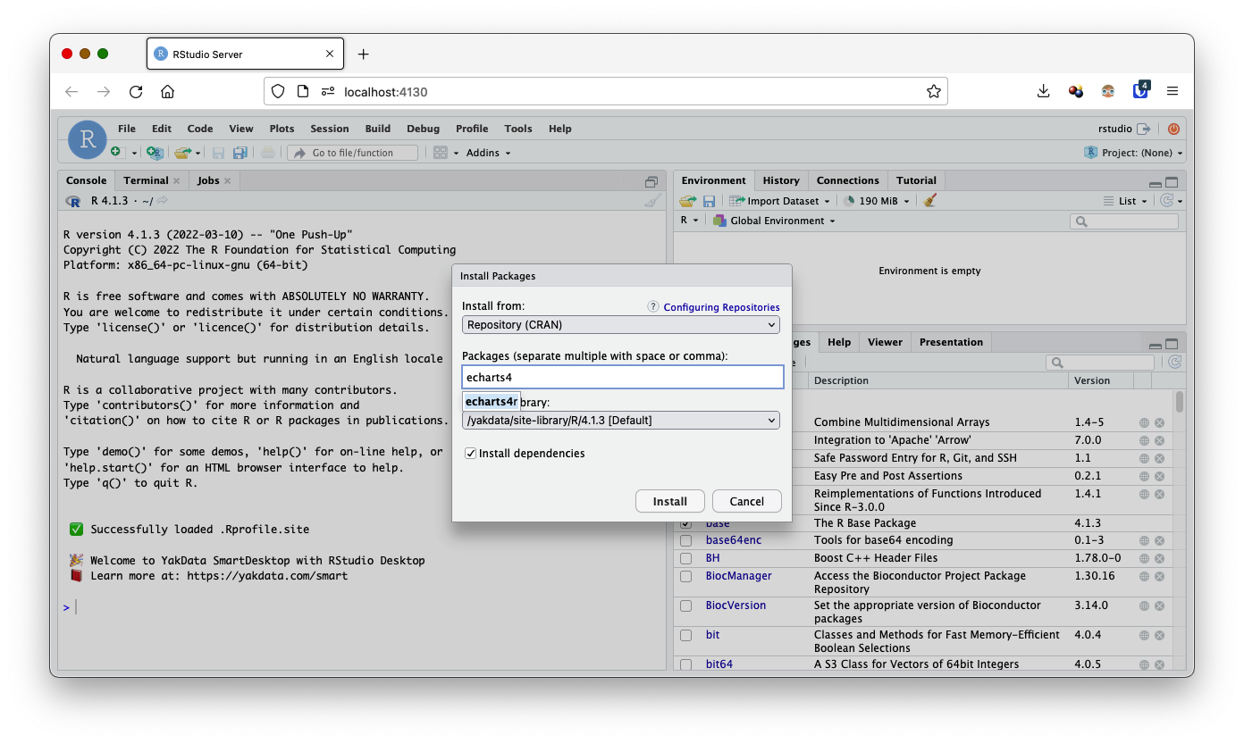1244x743 pixels.
Task: Open the List view dropdown in Environment pane
Action: click(1125, 201)
